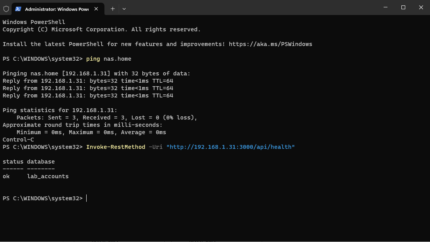Close the PowerShell tab

click(x=96, y=9)
